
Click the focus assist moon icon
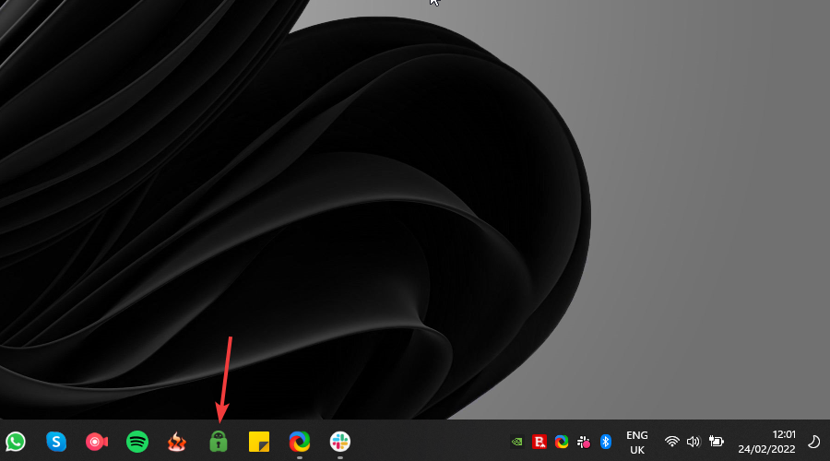(813, 442)
